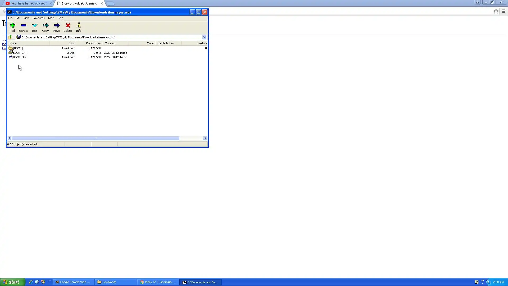Click the Add toolbar icon
Image resolution: width=508 pixels, height=286 pixels.
point(12,27)
